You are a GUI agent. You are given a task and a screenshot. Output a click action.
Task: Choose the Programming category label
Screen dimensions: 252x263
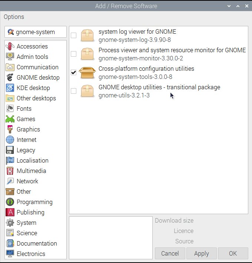[x=34, y=202]
